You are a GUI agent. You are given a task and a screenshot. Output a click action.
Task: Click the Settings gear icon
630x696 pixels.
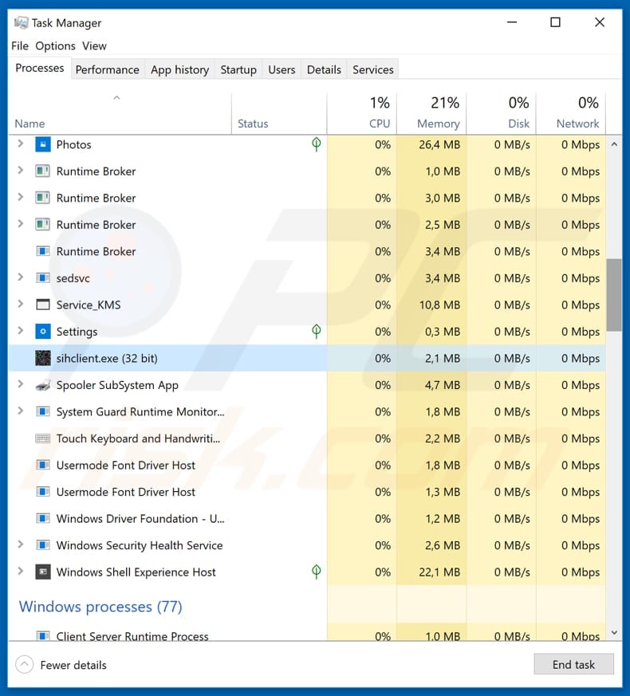pos(42,332)
